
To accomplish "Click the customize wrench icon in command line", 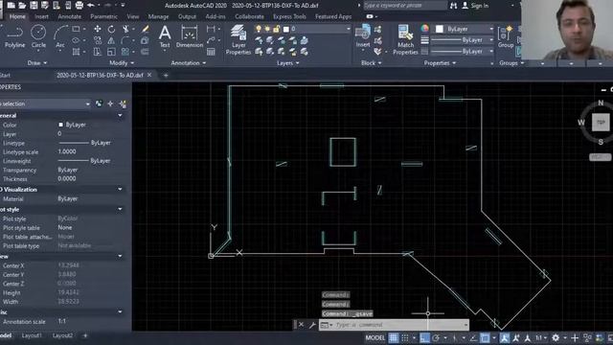I will point(312,325).
